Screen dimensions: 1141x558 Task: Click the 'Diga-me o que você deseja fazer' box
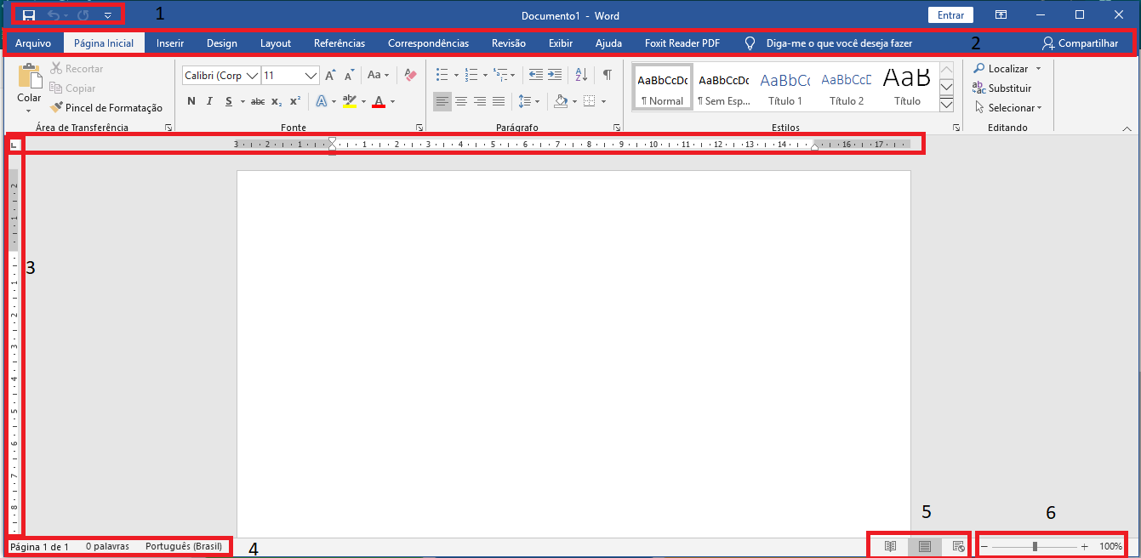tap(838, 43)
